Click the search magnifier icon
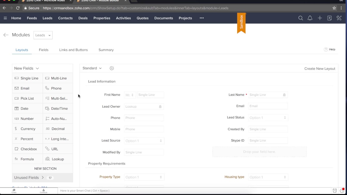This screenshot has height=195, width=347. click(x=301, y=18)
